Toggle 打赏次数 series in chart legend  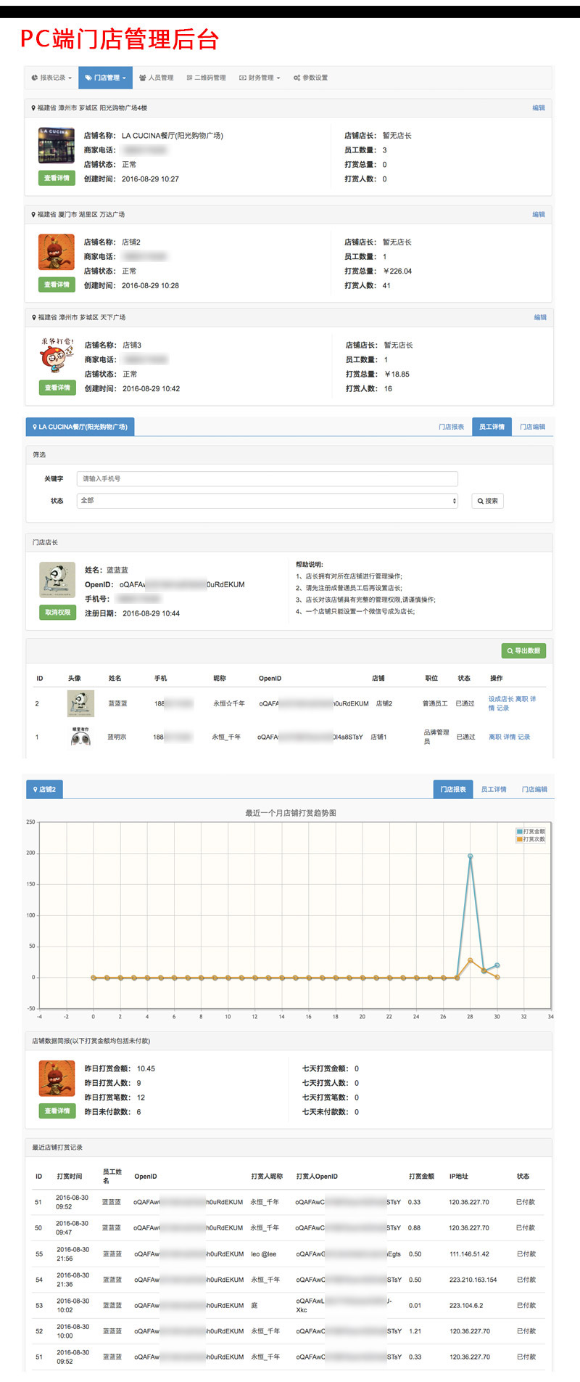pos(531,840)
